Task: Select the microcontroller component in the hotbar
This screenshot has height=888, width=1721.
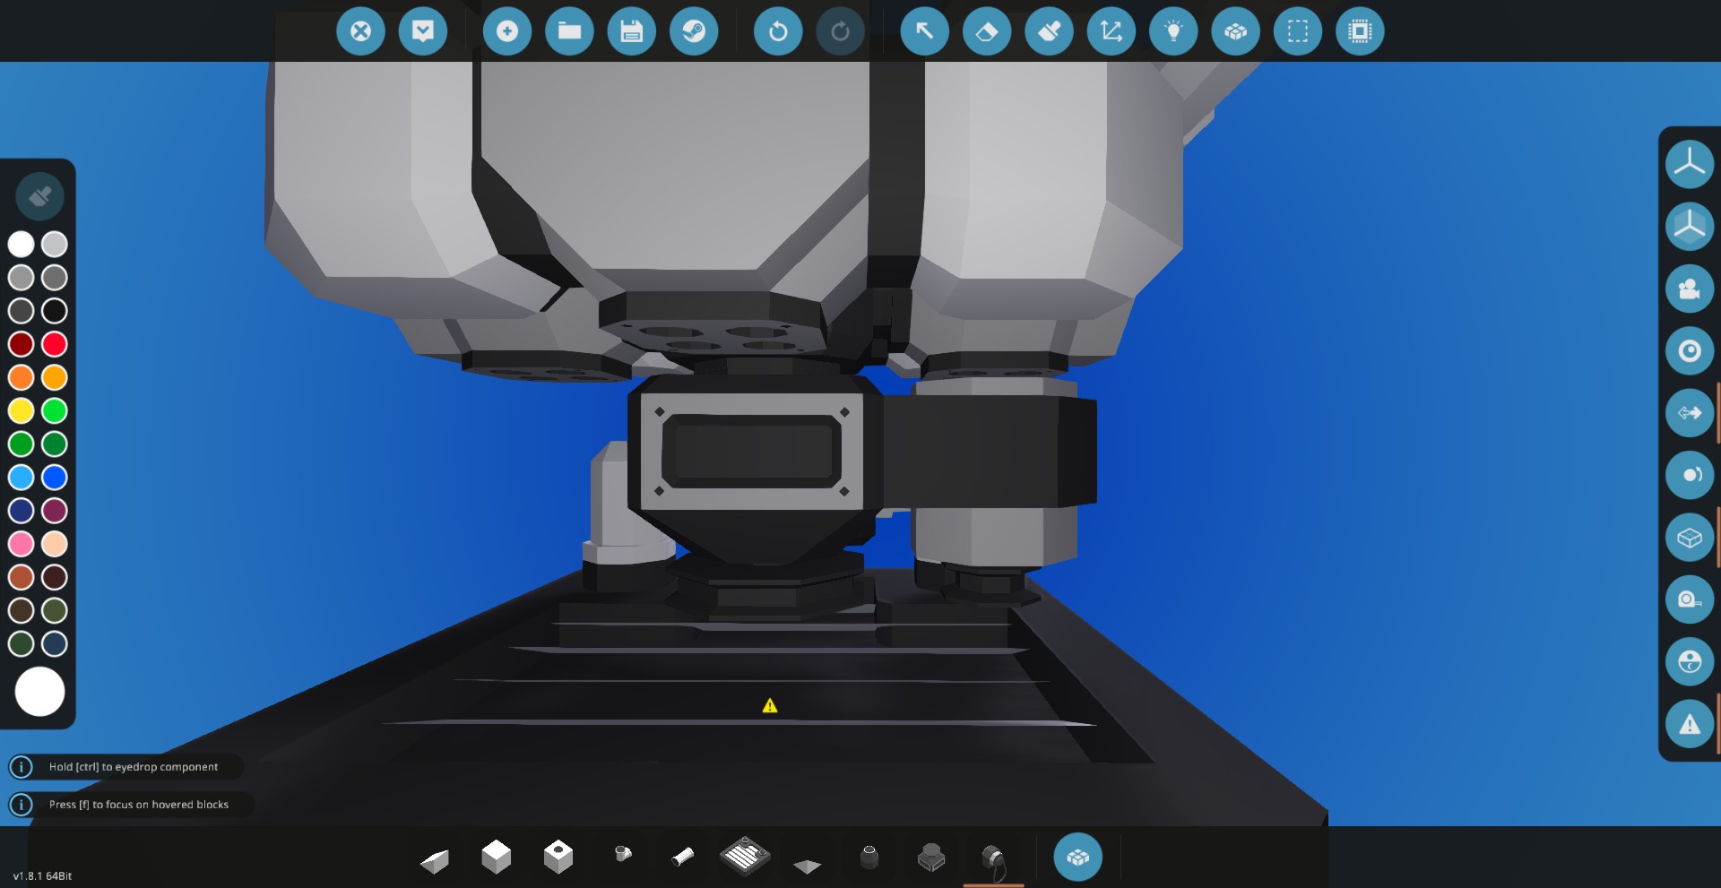Action: pyautogui.click(x=745, y=856)
